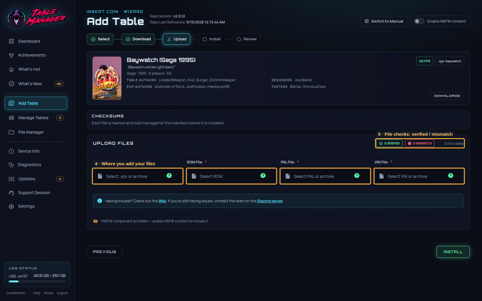Screen dimensions: 482x301
Task: Toggle Enable NSFW content switch
Action: 419,21
